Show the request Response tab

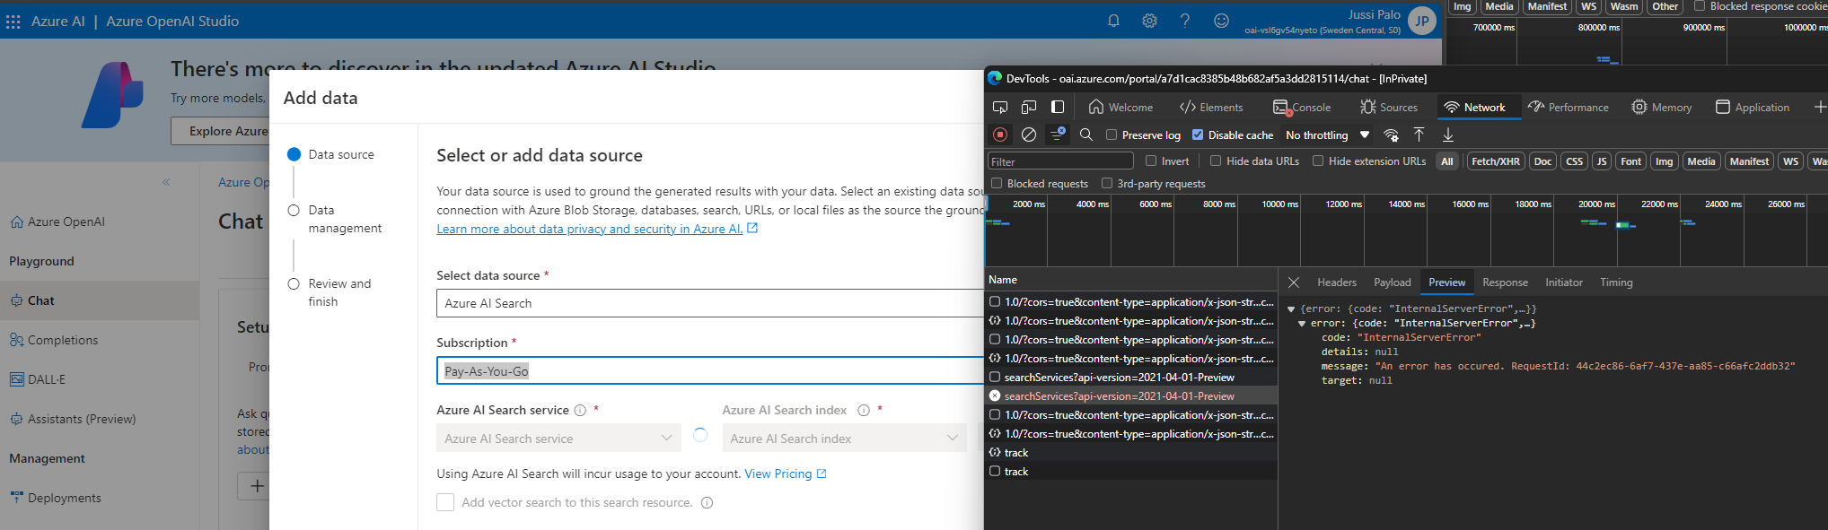(x=1505, y=282)
